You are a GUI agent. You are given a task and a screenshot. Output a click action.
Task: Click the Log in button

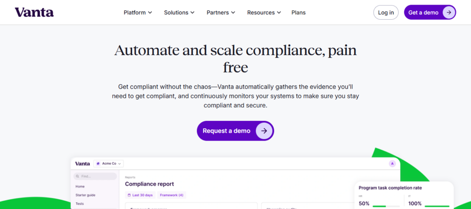click(x=386, y=12)
